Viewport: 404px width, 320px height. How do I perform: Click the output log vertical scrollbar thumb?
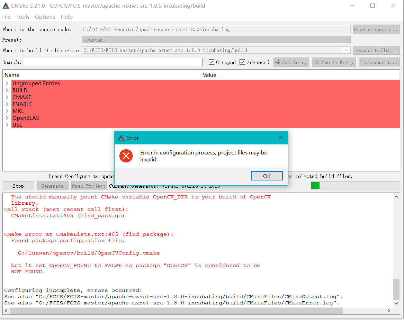click(x=396, y=289)
